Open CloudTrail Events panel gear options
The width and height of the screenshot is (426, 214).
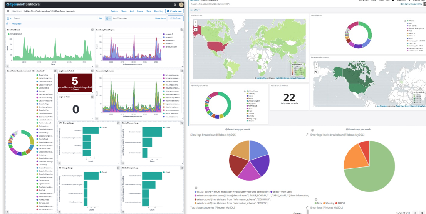click(x=92, y=30)
